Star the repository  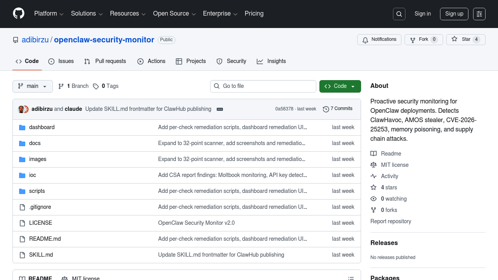tap(466, 40)
